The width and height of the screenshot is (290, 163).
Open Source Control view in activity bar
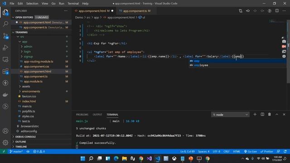click(x=5, y=36)
